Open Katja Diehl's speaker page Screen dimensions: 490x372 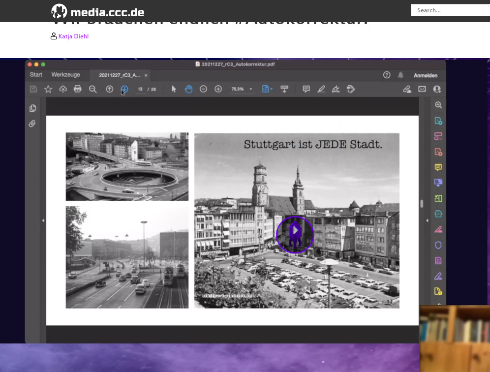pyautogui.click(x=73, y=36)
